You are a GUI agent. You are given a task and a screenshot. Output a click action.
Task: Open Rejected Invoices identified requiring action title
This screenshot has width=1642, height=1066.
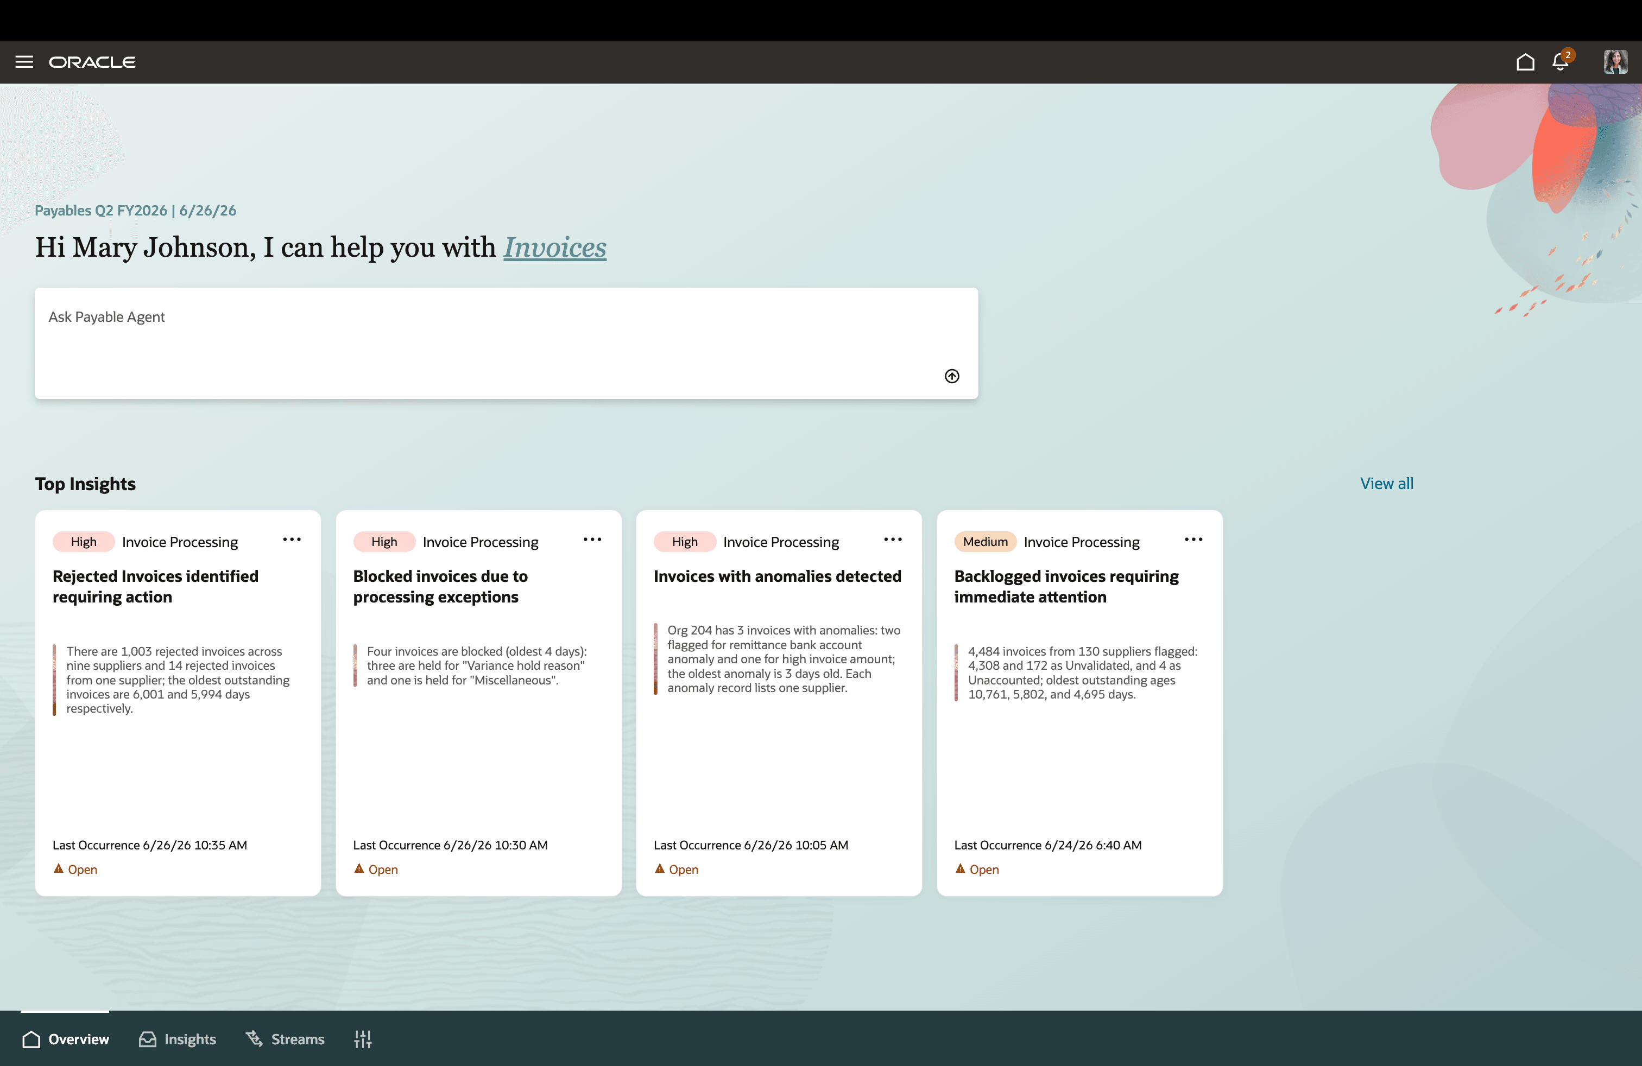156,586
